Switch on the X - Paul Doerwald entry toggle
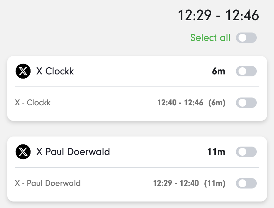This screenshot has width=274, height=208. pyautogui.click(x=246, y=183)
